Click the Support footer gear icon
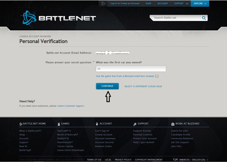This screenshot has width=227, height=162. 135,124
